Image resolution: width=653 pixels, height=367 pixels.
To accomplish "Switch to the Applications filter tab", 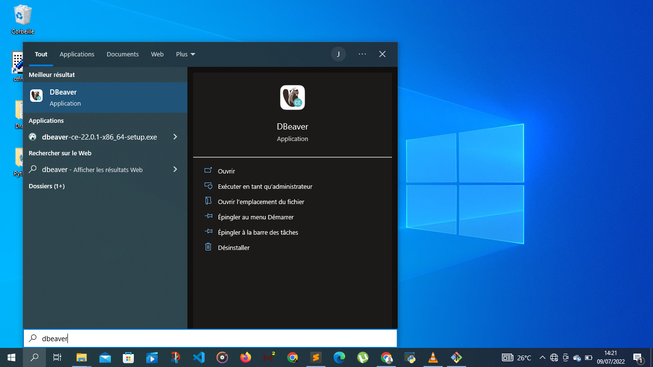I will [x=77, y=54].
